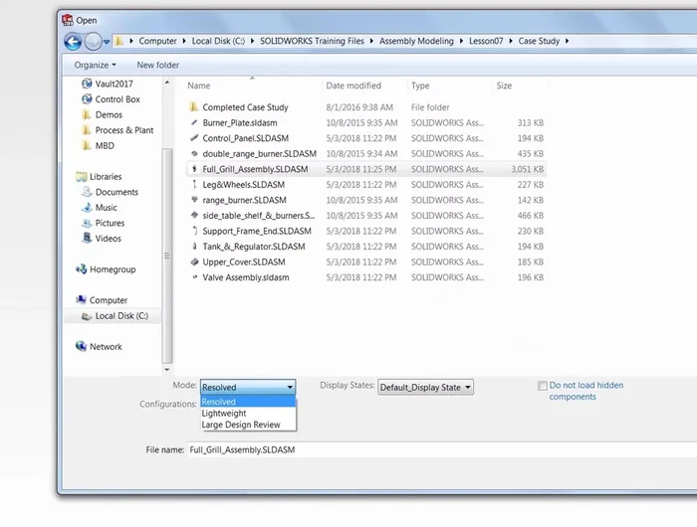Click the Network icon in navigation pane

pyautogui.click(x=82, y=347)
